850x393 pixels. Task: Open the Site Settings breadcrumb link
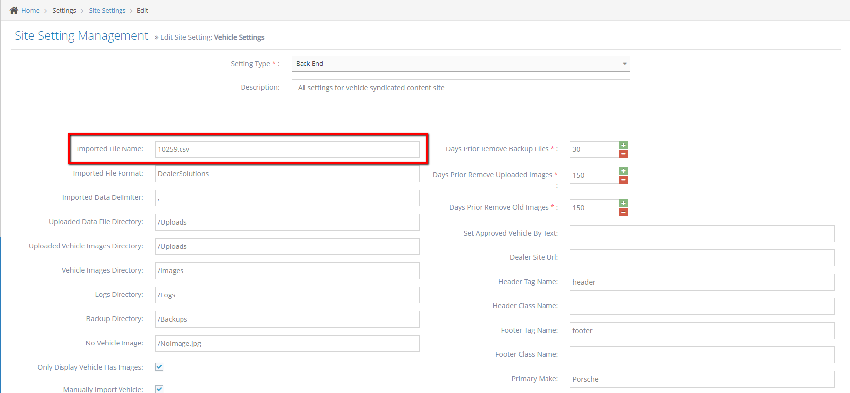pyautogui.click(x=107, y=11)
